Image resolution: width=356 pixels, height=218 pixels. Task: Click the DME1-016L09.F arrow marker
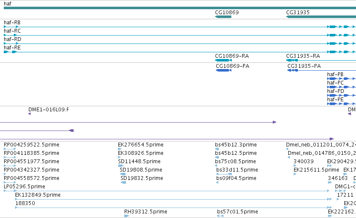[x=30, y=114]
